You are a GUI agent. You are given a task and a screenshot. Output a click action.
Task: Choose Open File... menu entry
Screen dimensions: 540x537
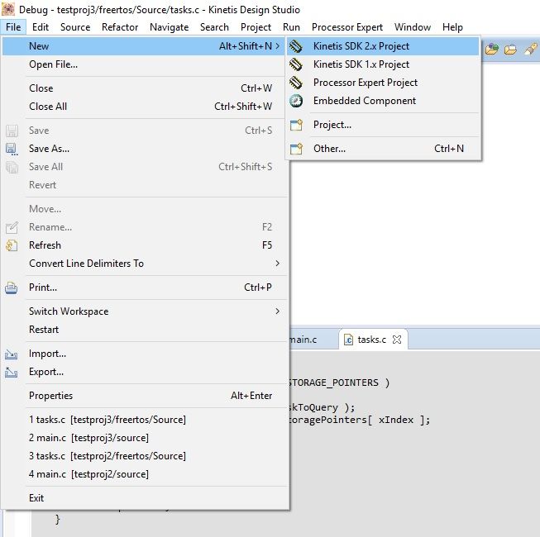[145, 64]
